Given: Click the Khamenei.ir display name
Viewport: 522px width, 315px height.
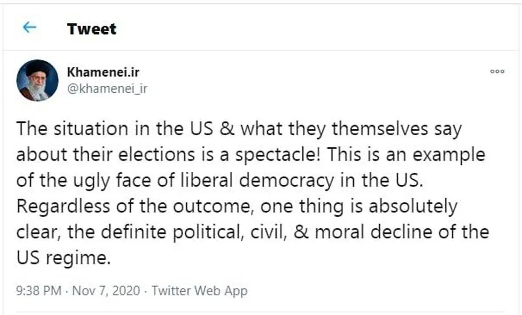Looking at the screenshot, I should pyautogui.click(x=104, y=73).
